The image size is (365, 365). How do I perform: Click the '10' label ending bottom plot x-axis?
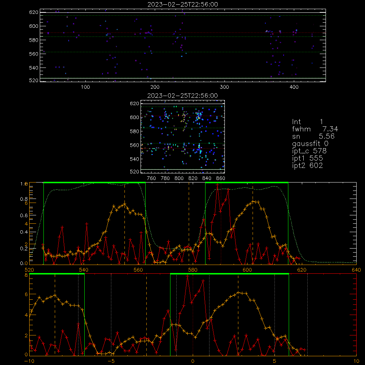(x=356, y=361)
